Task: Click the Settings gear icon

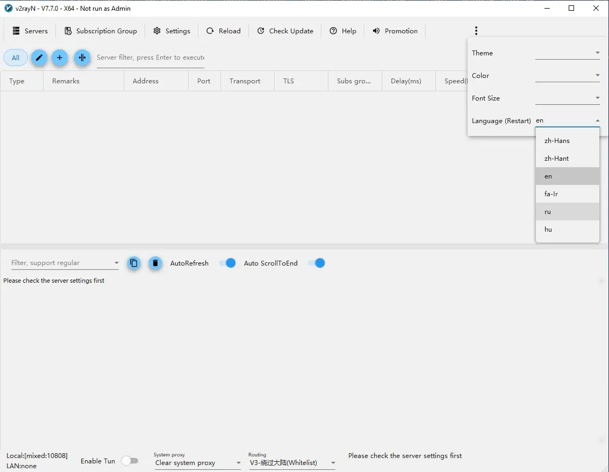Action: [157, 31]
